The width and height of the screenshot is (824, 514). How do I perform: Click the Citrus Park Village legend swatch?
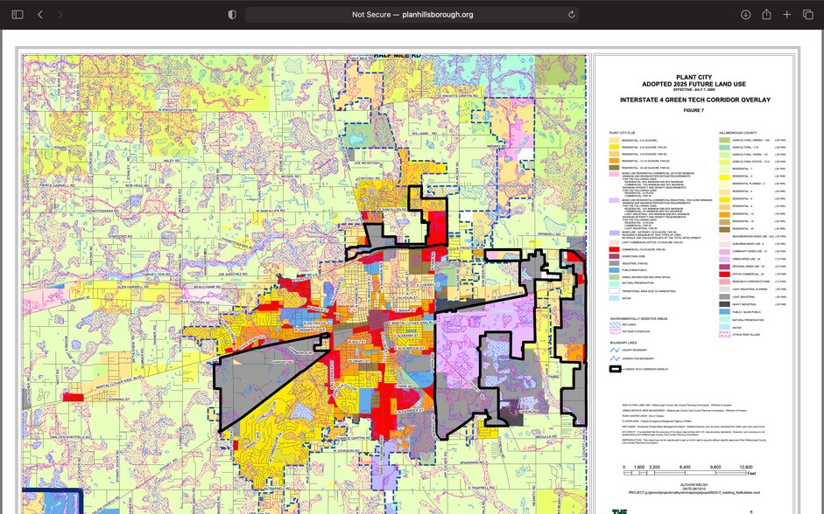pos(723,336)
